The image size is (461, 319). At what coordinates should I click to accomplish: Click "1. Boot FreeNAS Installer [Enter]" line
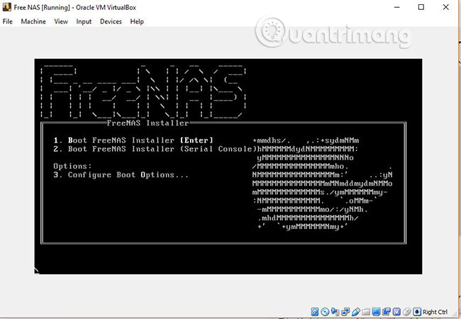click(x=133, y=140)
